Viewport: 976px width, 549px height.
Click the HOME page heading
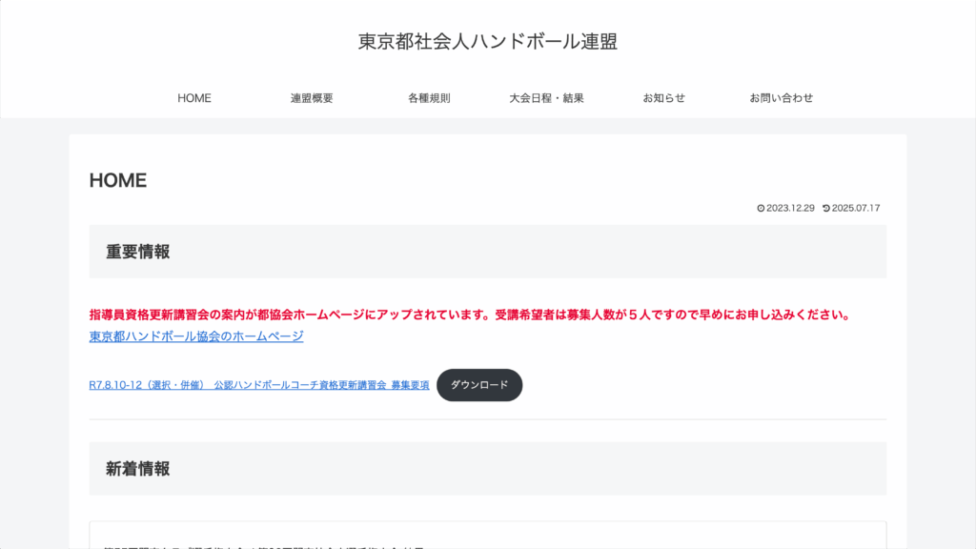(x=118, y=180)
